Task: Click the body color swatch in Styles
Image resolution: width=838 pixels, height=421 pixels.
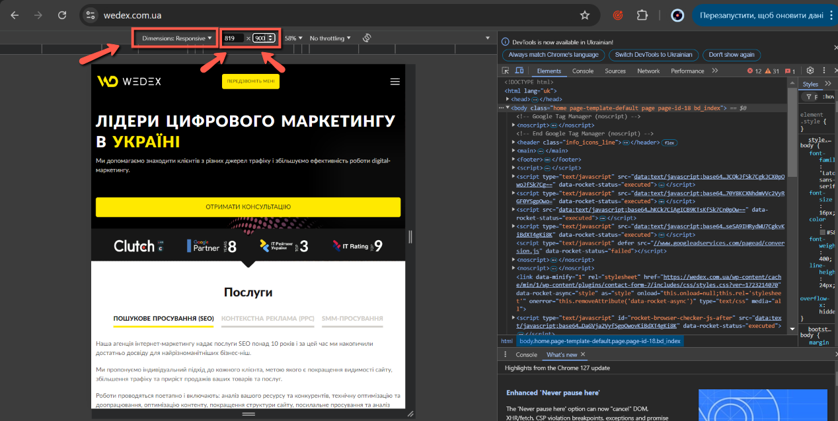Action: click(x=823, y=232)
